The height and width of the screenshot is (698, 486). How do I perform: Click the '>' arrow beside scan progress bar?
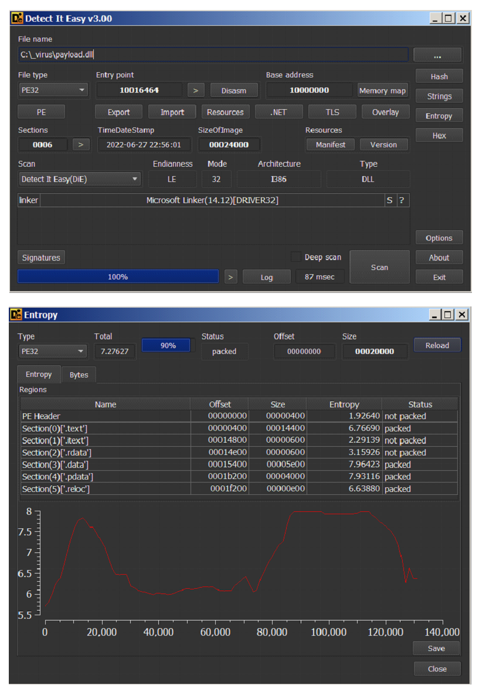point(231,277)
